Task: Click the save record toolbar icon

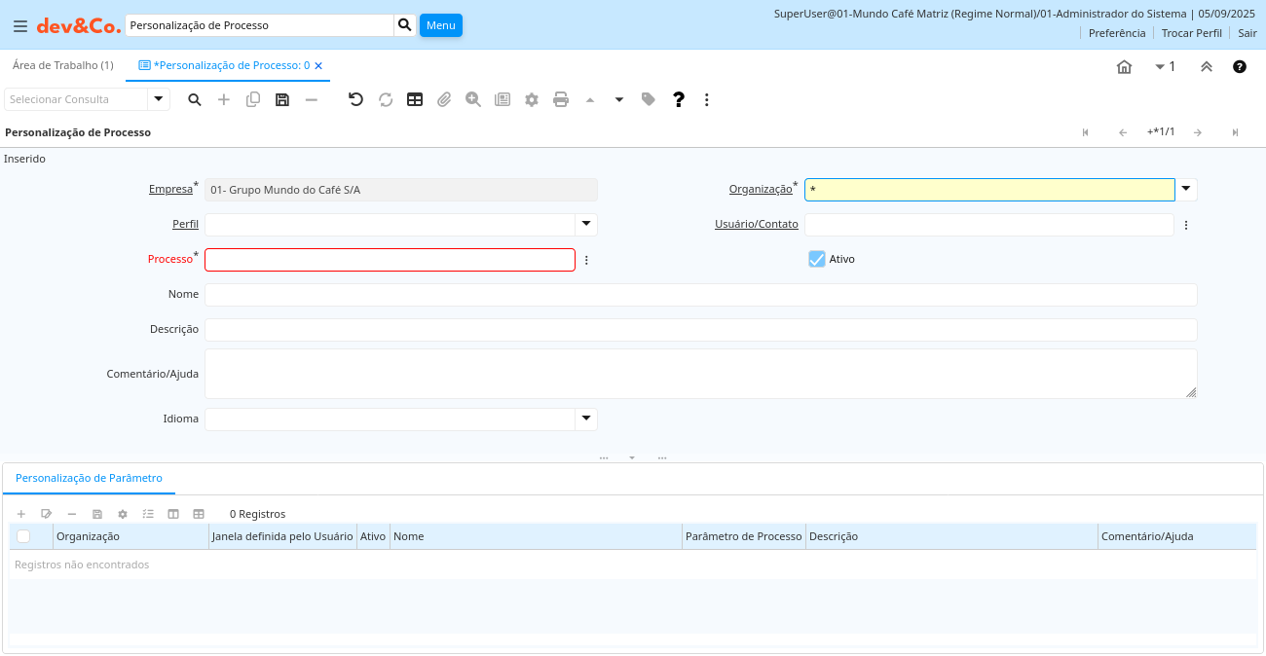Action: [x=282, y=99]
